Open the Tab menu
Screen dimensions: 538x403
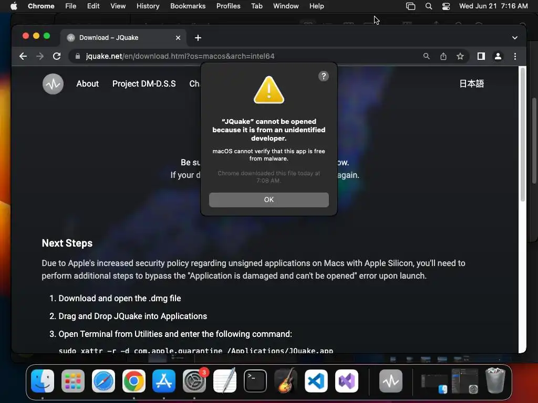pyautogui.click(x=256, y=6)
